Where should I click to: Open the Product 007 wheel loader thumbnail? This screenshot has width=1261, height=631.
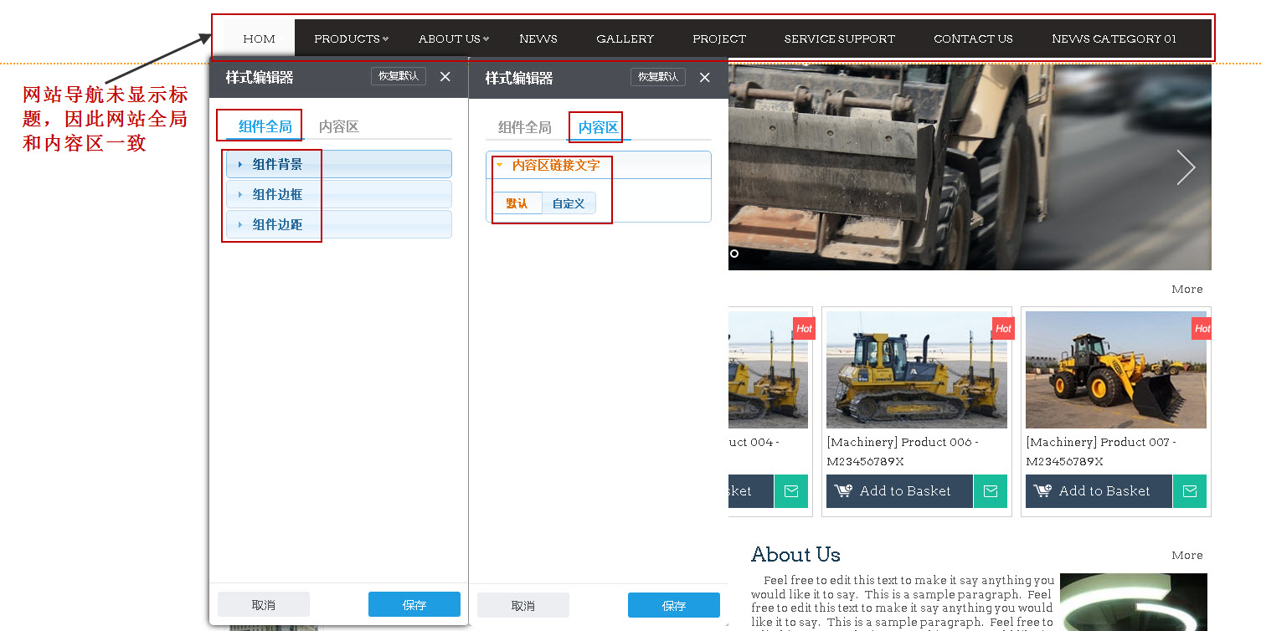1115,370
